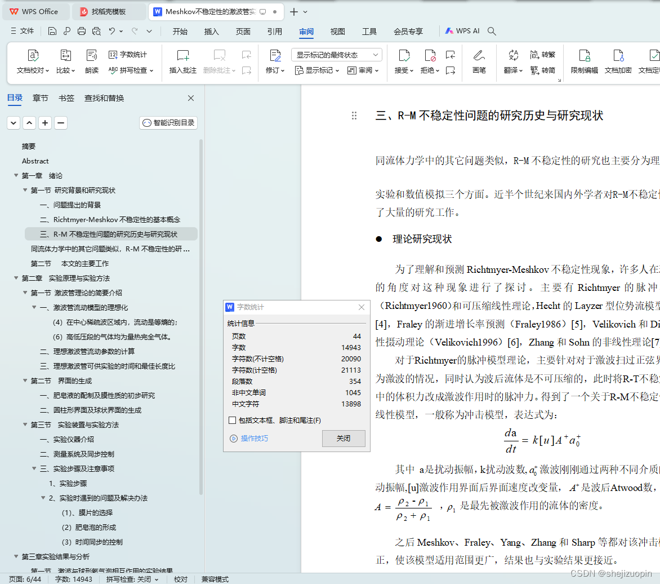Click the Print Preview icon
660x584 pixels.
(96, 31)
